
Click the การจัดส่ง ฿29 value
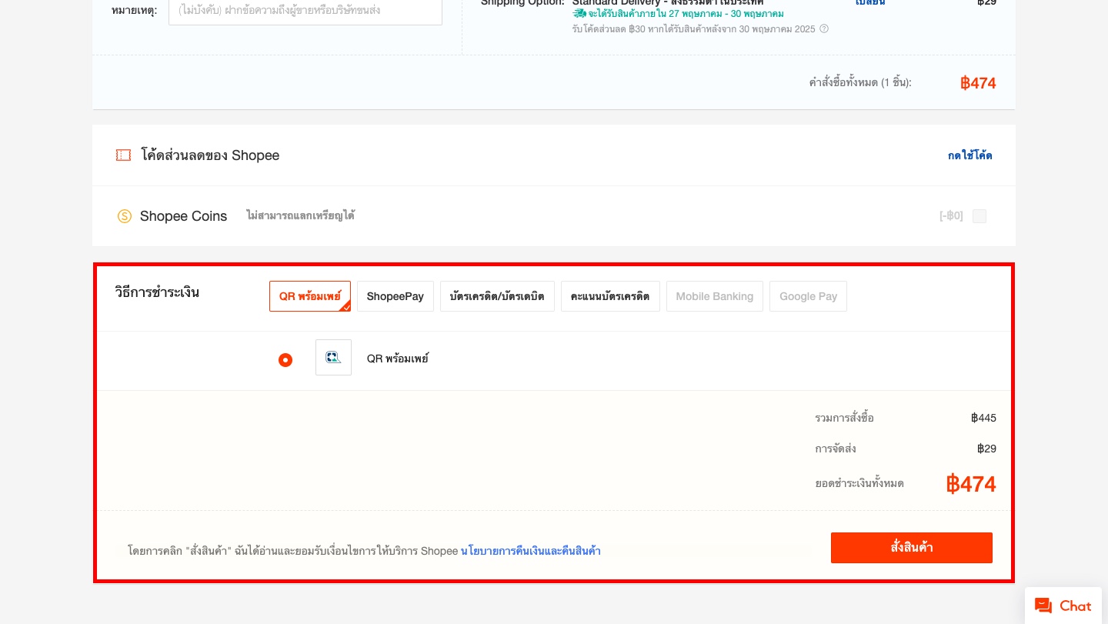[x=986, y=449]
